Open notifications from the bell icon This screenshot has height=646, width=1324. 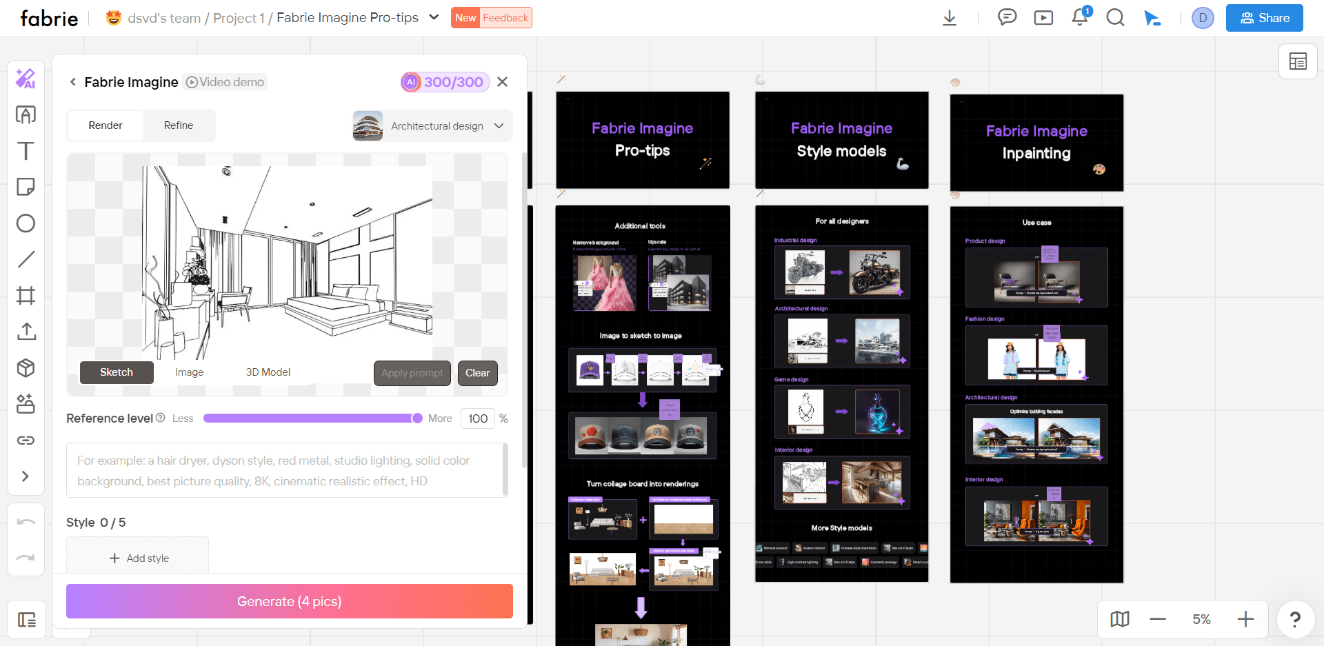(x=1079, y=18)
